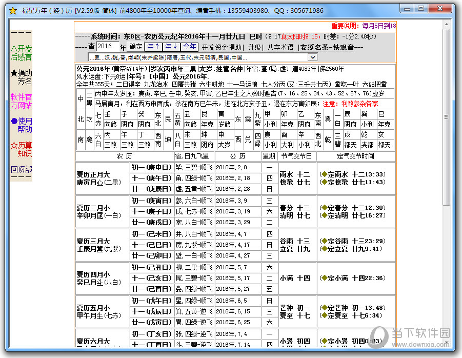
Task: Click the year input field showing 2016
Action: (x=108, y=46)
